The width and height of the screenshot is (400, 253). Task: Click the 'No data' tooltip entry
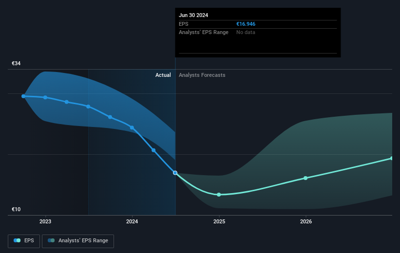point(246,33)
